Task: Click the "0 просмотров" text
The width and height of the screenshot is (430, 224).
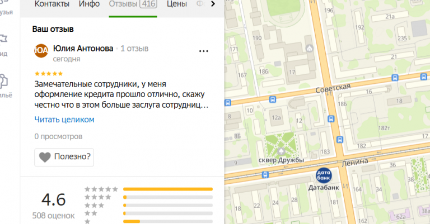Action: (58, 136)
